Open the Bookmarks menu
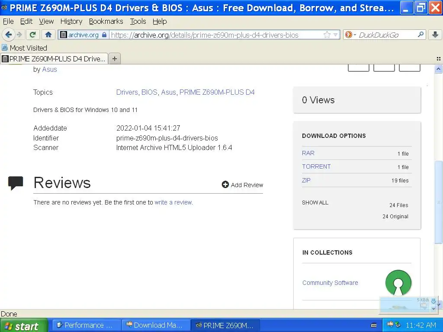Image resolution: width=443 pixels, height=332 pixels. point(106,22)
